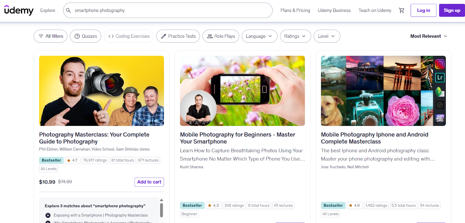Click the 4.3 star rating badge
Viewport: 465px width, 223px height.
[213, 206]
